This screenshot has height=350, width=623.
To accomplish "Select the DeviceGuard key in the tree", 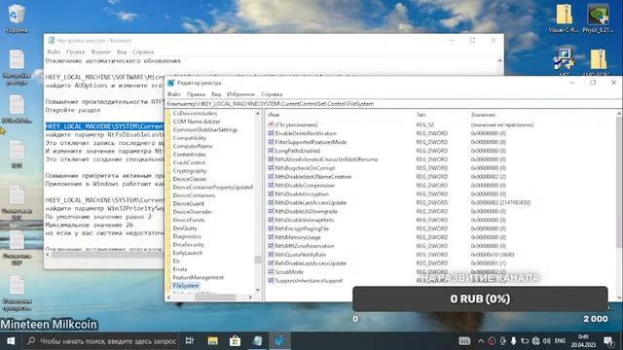I will 188,203.
